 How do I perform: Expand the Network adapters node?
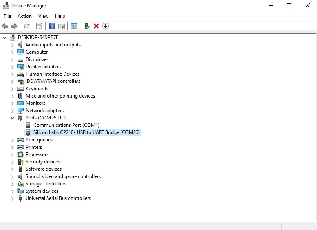[x=13, y=111]
